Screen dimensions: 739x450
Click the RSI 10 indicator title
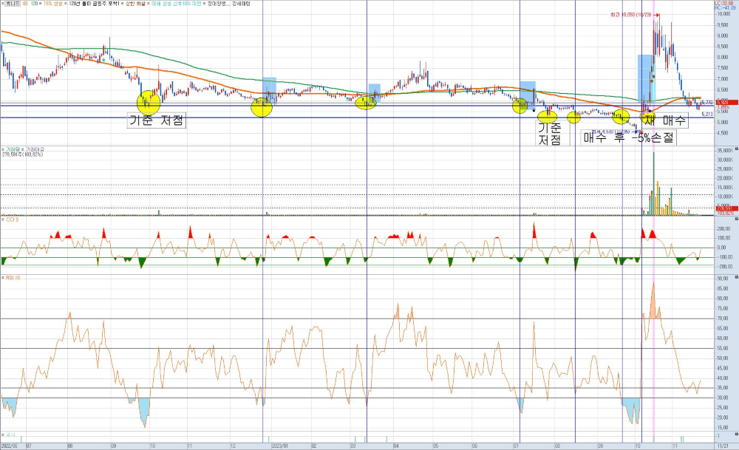[x=13, y=278]
